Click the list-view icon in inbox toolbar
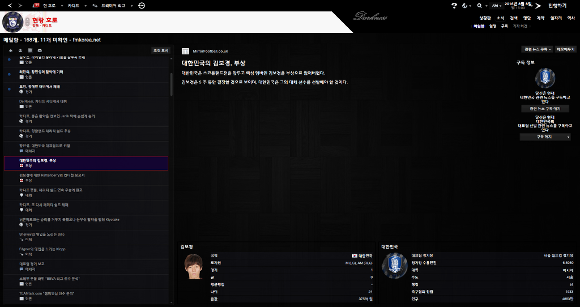 [x=30, y=50]
